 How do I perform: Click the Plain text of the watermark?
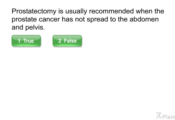[168, 117]
